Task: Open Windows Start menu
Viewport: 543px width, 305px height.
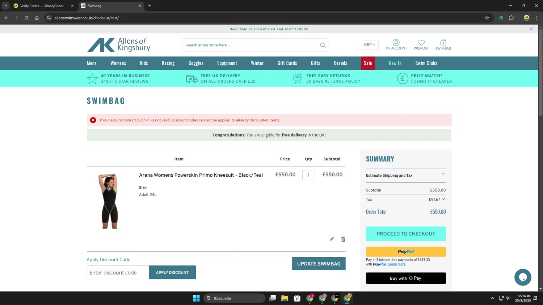Action: pyautogui.click(x=196, y=298)
